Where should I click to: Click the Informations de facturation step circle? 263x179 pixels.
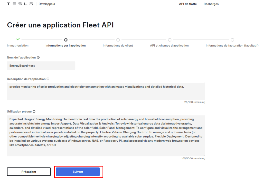click(x=232, y=40)
